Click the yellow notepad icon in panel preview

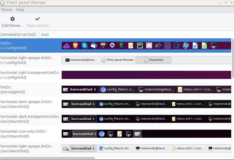(131, 45)
